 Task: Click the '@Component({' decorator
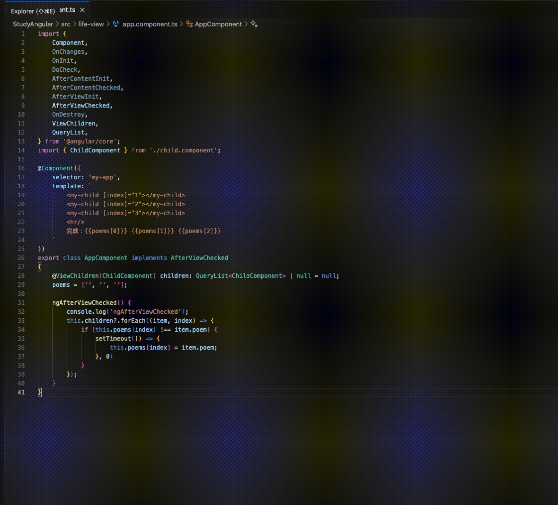click(x=59, y=168)
